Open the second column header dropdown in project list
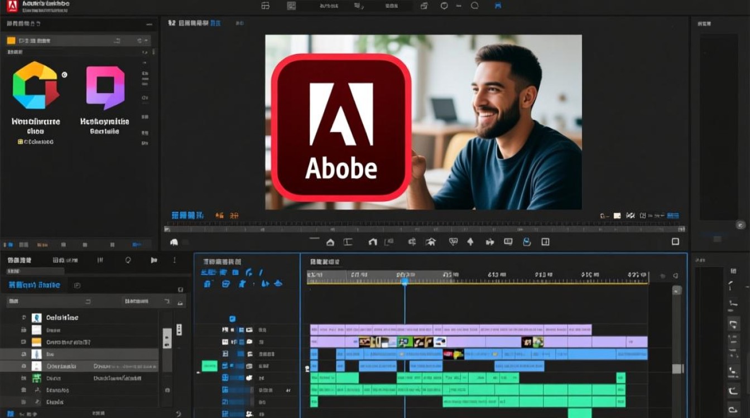Screen dimensions: 750x418 point(166,302)
